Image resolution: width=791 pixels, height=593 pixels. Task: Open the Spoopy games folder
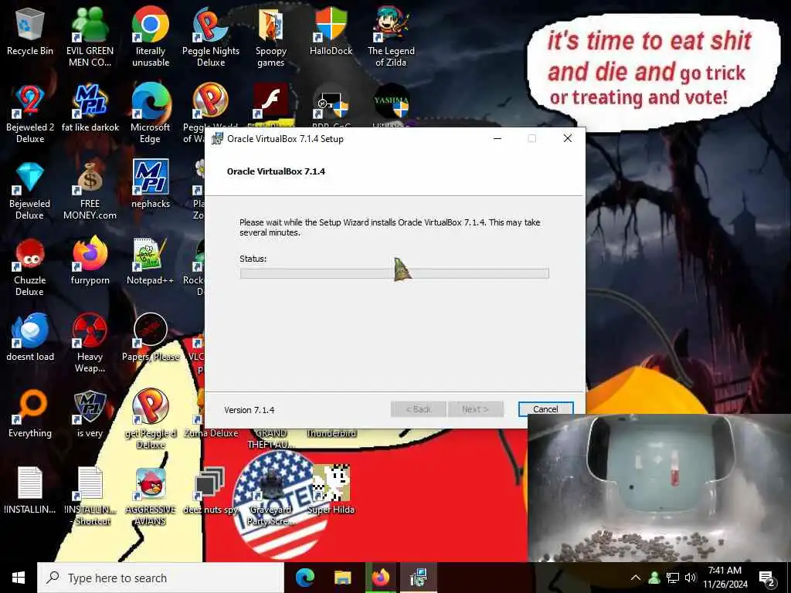tap(271, 36)
